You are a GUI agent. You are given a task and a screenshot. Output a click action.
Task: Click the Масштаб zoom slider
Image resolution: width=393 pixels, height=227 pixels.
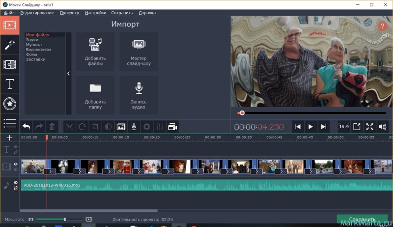click(59, 220)
